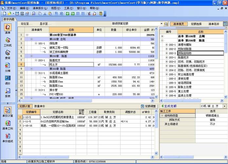Select 清单工料 in lower sidebar
This screenshot has height=164, width=228.
[x=8, y=125]
